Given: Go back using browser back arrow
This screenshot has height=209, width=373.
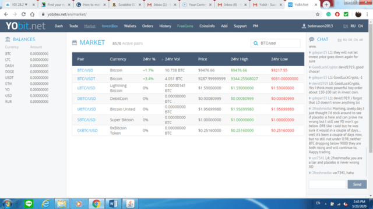Looking at the screenshot, I should point(6,14).
